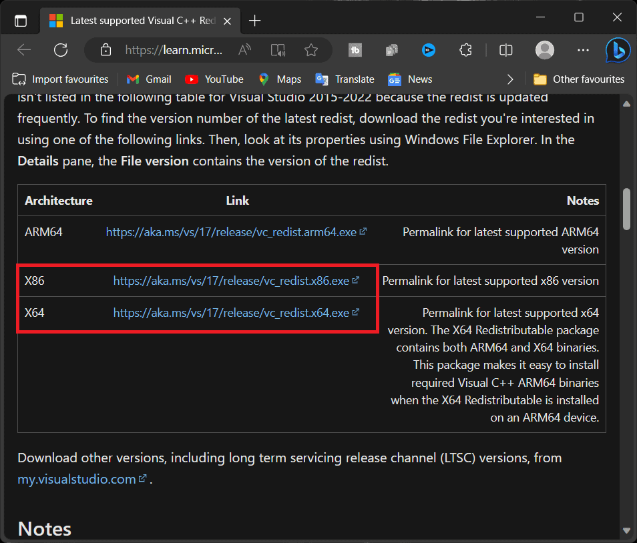
Task: Click the user profile avatar icon
Action: [x=545, y=50]
